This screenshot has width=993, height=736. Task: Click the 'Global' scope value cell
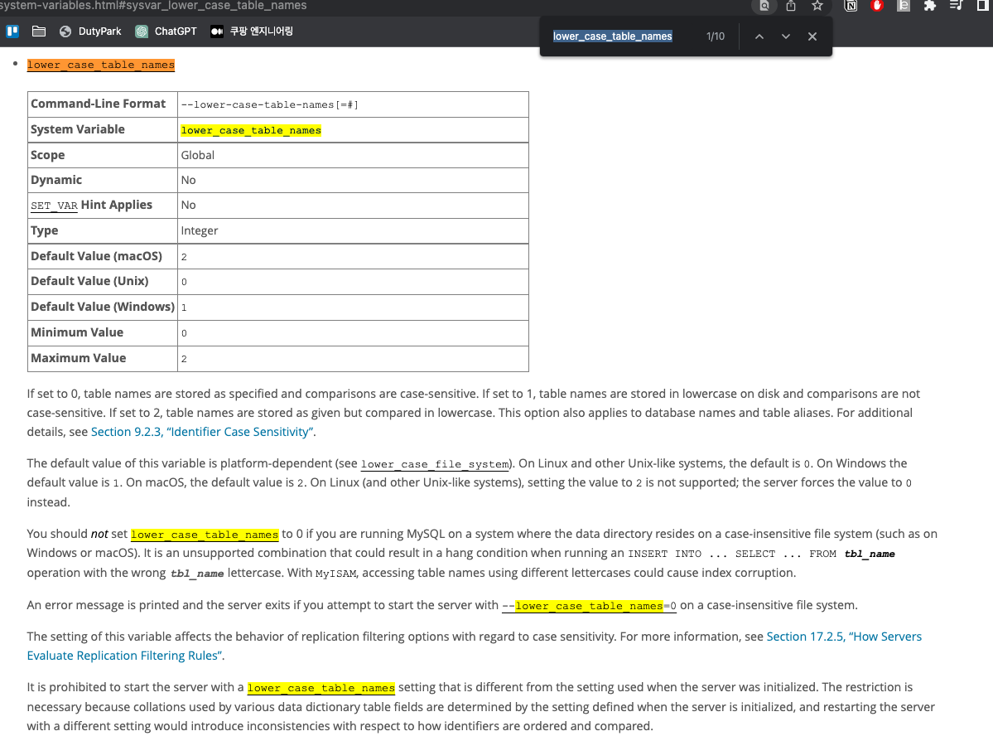pyautogui.click(x=353, y=155)
